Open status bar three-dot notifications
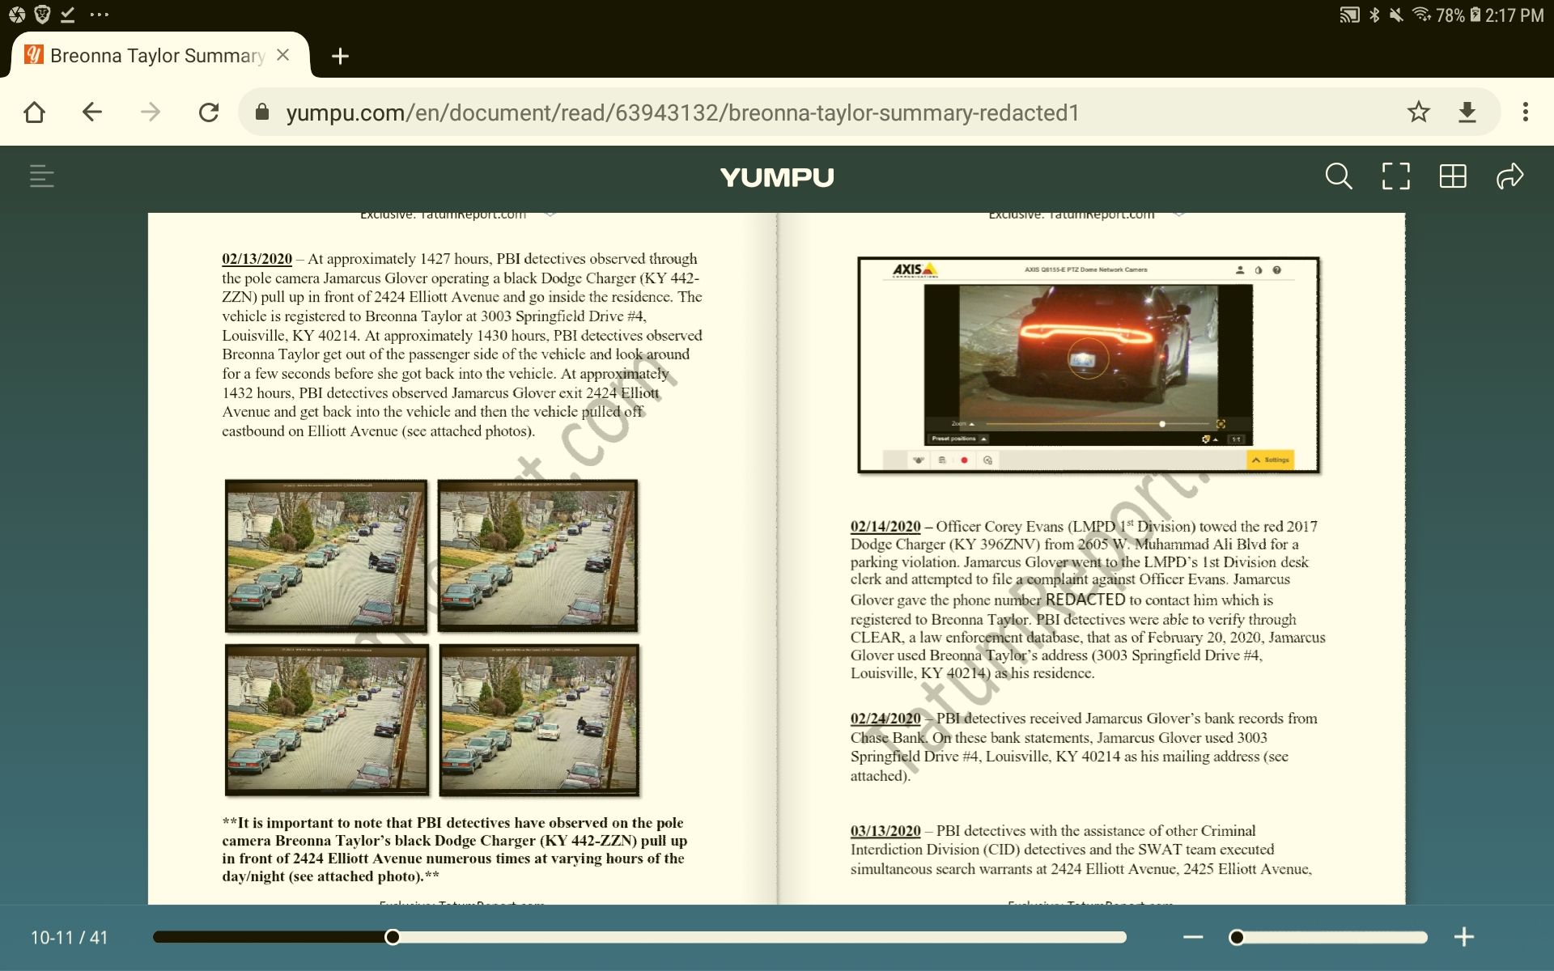The width and height of the screenshot is (1554, 971). 100,15
